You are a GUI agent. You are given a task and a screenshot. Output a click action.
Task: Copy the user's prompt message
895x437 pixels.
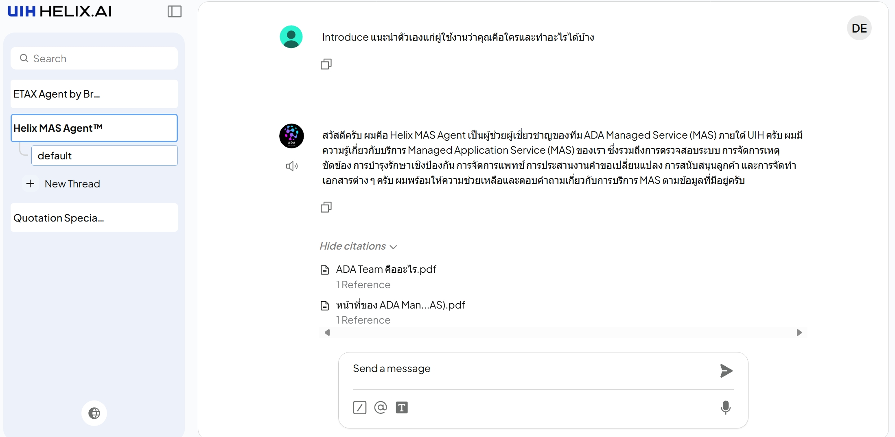326,64
